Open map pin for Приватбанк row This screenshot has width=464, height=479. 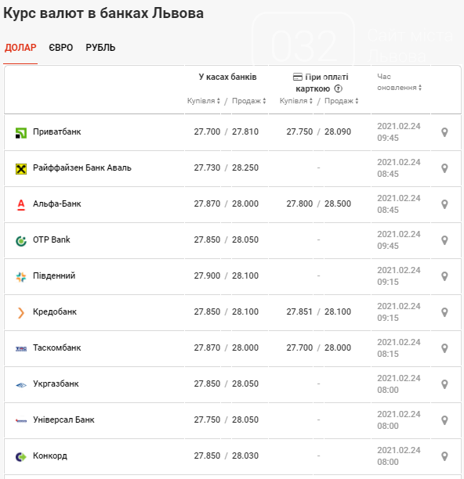click(x=444, y=132)
